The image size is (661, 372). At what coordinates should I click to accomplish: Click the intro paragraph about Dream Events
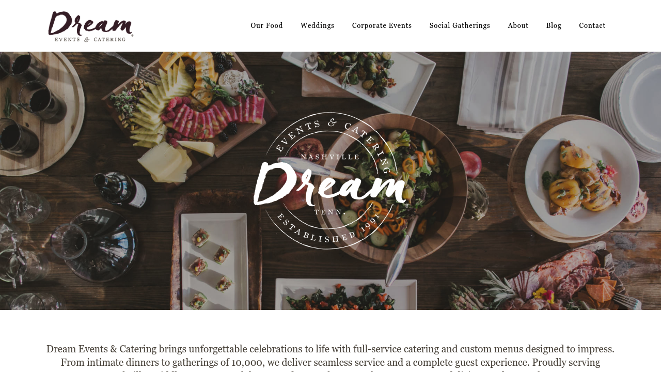pos(330,357)
